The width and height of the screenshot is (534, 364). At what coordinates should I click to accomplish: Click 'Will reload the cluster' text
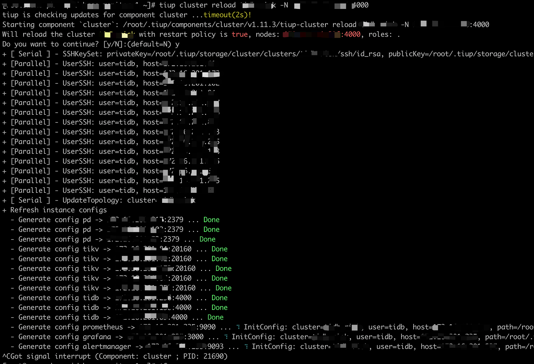coord(48,34)
